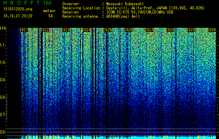Click the ICOM IC-575 53.7492 MHz USB text
Image resolution: width=219 pixels, height=139 pixels.
[x=140, y=12]
